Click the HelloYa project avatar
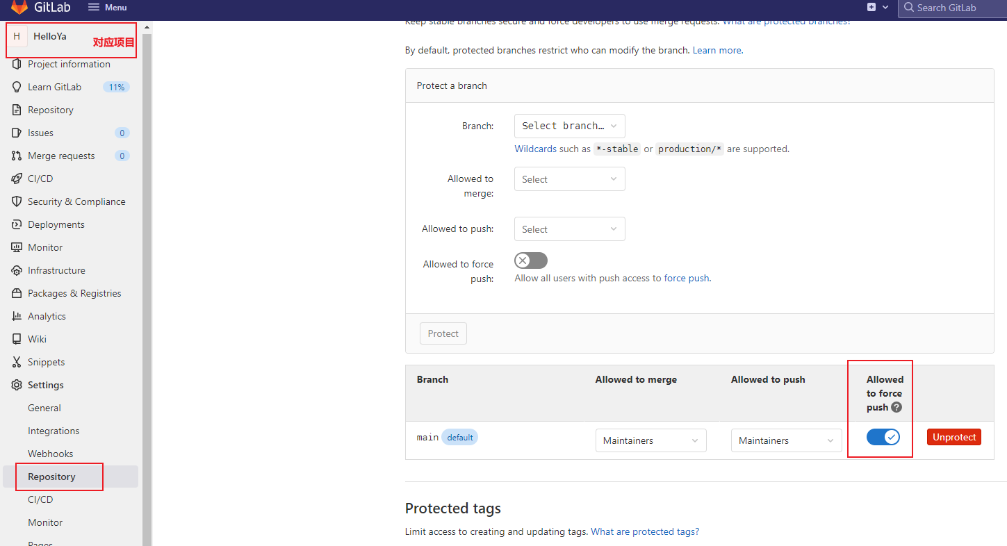This screenshot has height=546, width=1007. (x=17, y=36)
